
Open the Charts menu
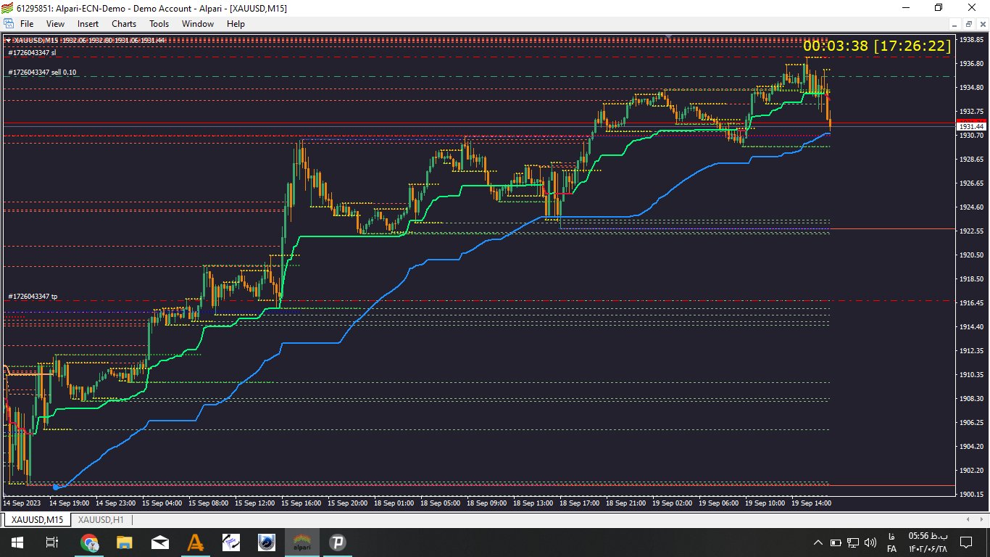tap(124, 24)
